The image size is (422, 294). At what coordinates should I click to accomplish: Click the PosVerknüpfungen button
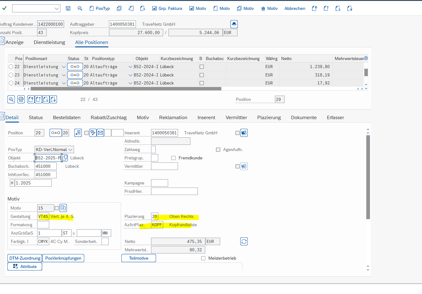[63, 258]
